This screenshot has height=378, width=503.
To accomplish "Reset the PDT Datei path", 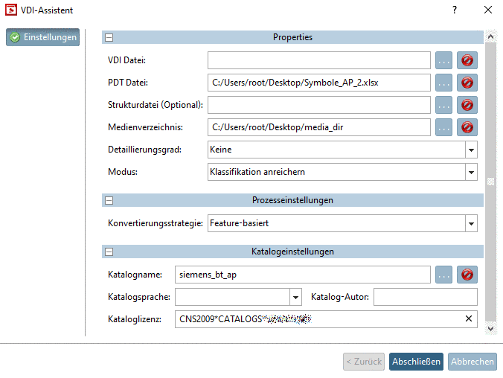I will pyautogui.click(x=467, y=83).
